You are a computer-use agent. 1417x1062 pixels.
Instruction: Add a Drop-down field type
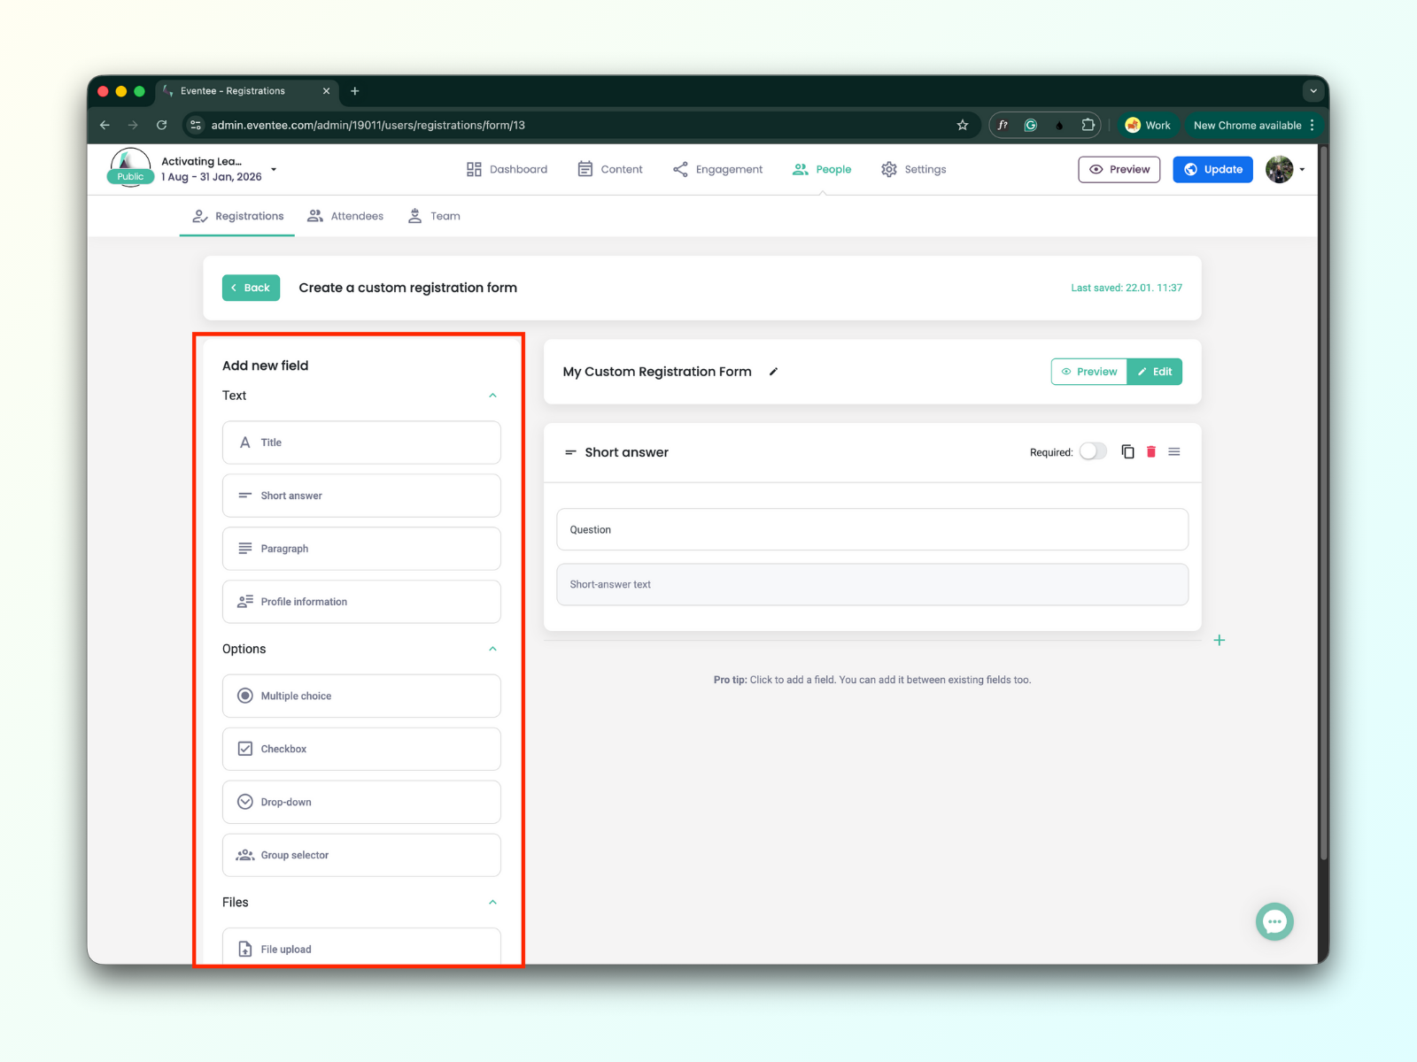tap(360, 802)
